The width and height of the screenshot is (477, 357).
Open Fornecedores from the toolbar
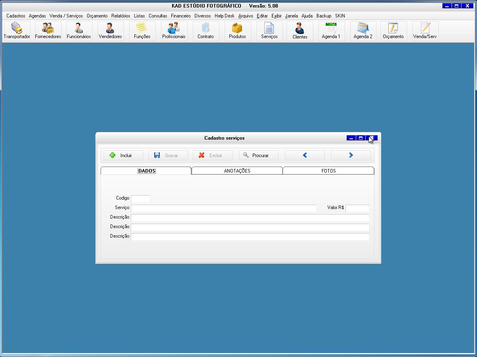tap(48, 31)
